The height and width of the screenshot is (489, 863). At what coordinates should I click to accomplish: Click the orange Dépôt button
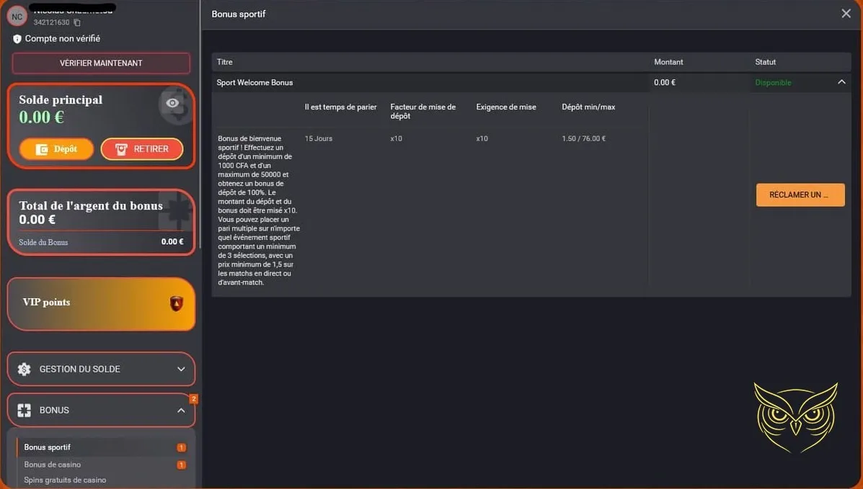[56, 149]
